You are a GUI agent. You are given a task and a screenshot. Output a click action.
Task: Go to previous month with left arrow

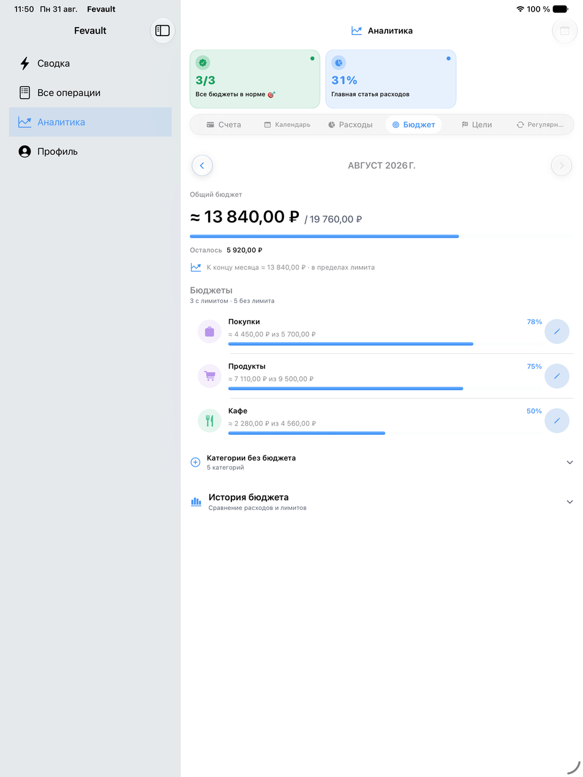tap(202, 165)
